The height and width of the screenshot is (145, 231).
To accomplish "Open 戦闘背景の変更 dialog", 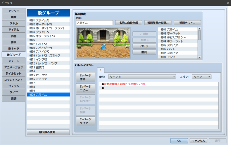I will click(158, 23).
